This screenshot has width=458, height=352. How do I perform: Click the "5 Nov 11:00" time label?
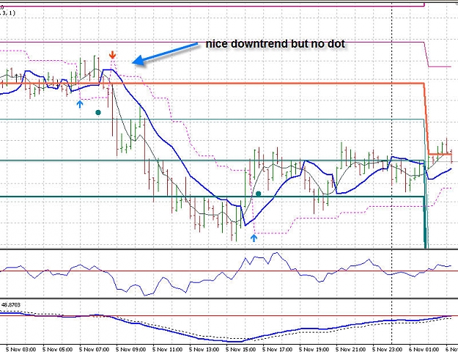tap(167, 349)
